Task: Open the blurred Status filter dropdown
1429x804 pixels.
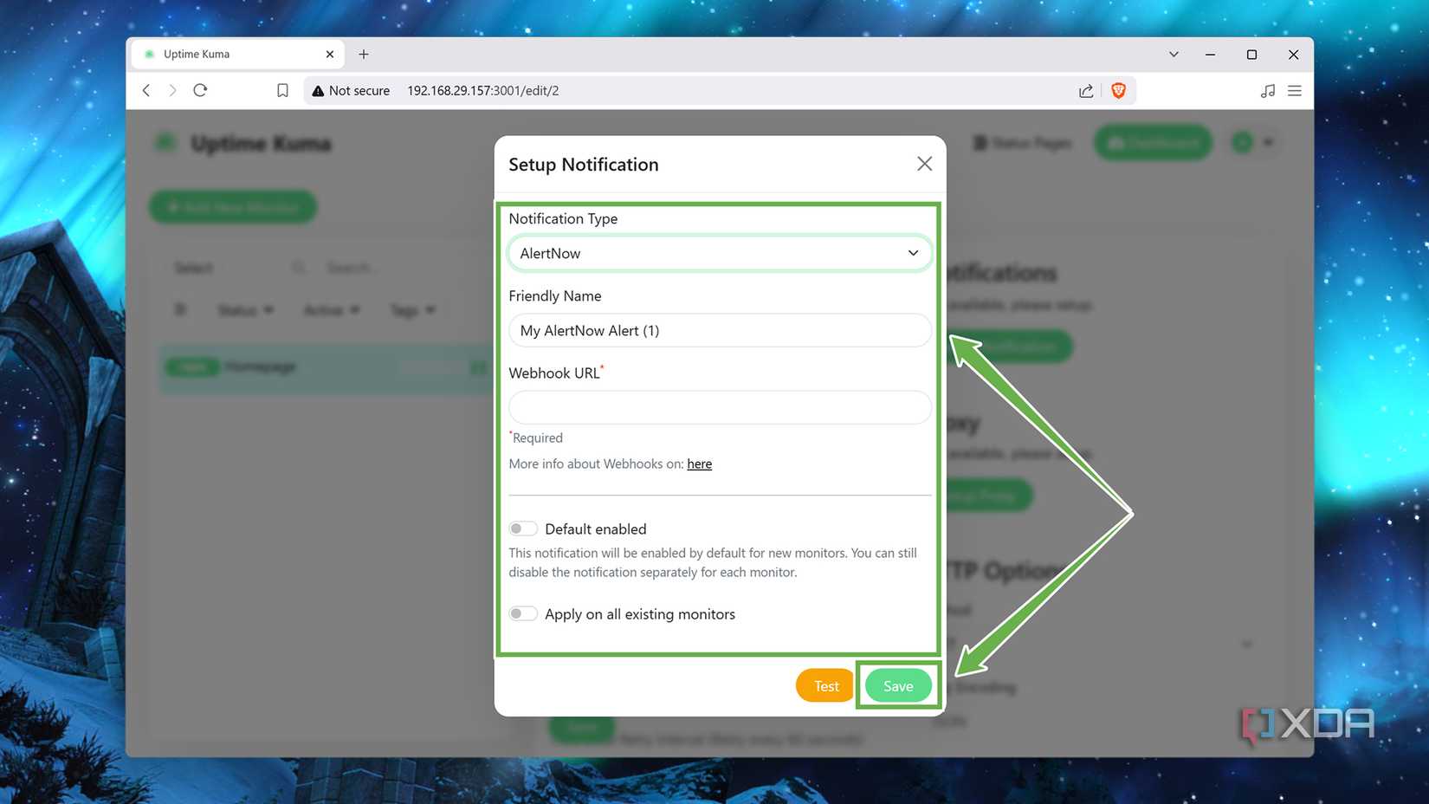Action: tap(245, 310)
